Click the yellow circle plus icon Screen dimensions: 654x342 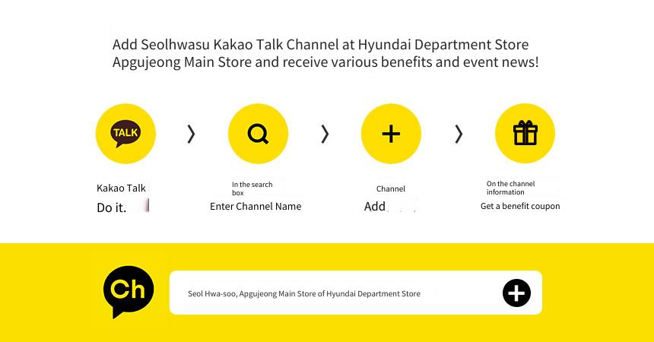391,134
